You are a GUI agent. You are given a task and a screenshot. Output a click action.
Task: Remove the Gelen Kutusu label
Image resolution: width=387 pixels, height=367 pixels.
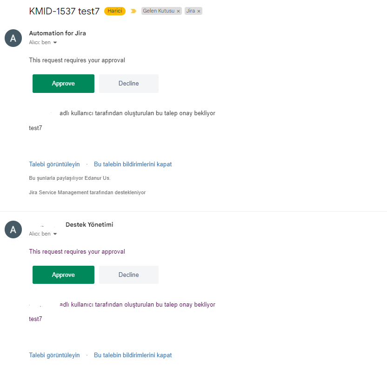click(178, 11)
